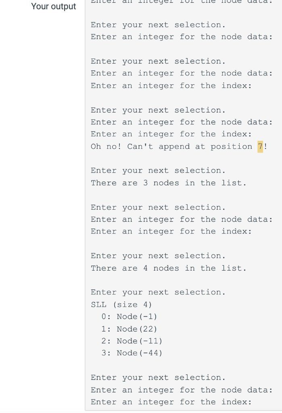Click the selection prompt just below "3: Node(-44)"
The width and height of the screenshot is (282, 413).
(158, 378)
